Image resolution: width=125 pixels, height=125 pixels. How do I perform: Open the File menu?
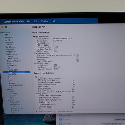(29, 21)
